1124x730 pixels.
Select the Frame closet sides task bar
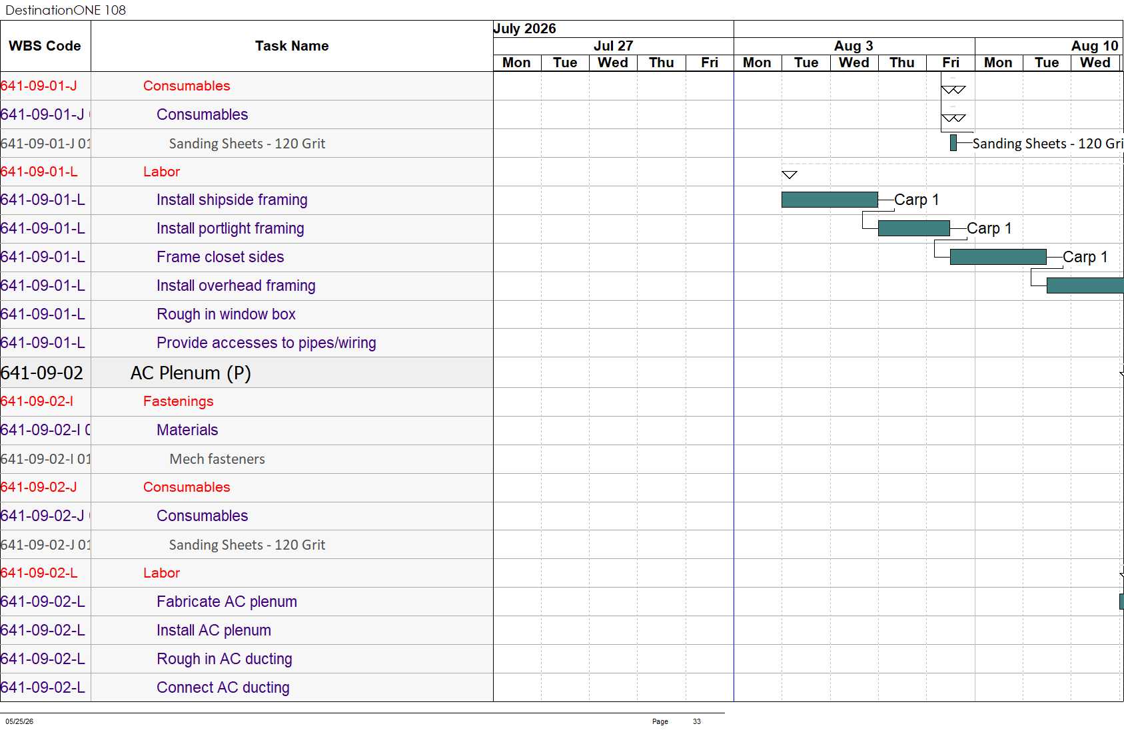998,257
